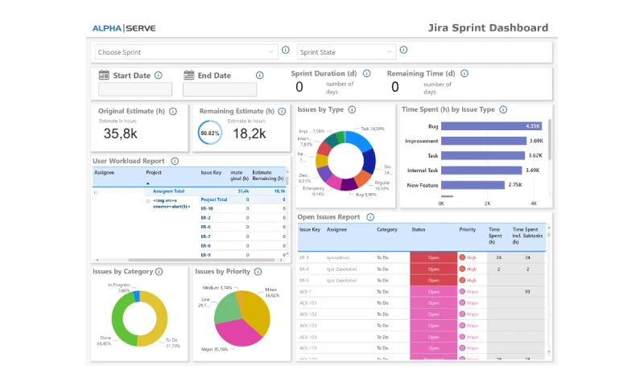Show info for Open Issues Report
Screen dimensions: 644x386
click(370, 217)
